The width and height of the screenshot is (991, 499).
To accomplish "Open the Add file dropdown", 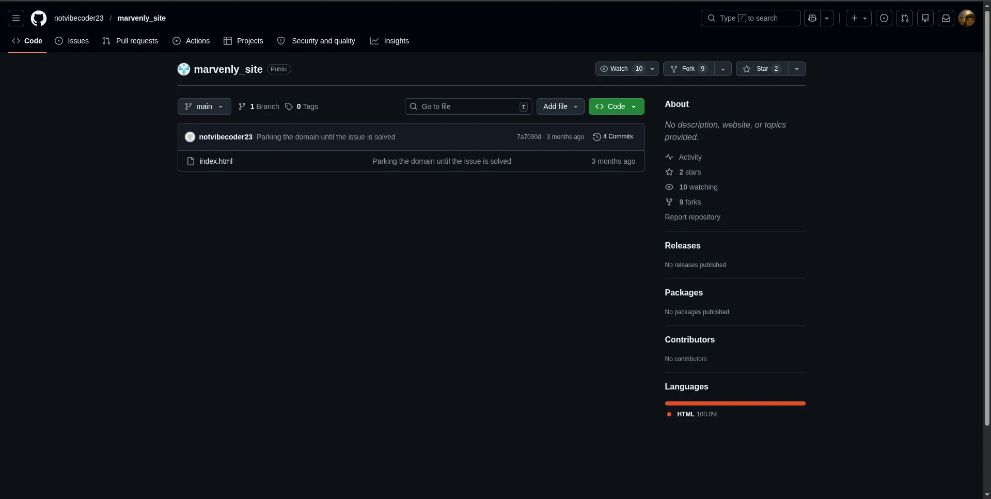I will (x=560, y=106).
